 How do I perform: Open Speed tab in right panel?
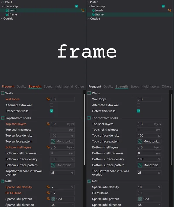[135, 86]
